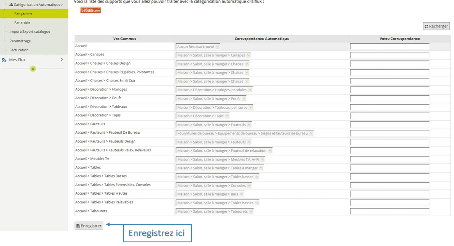Image resolution: width=454 pixels, height=246 pixels.
Task: Click Accueil > Décoration > Tableaux text
Action: (101, 107)
